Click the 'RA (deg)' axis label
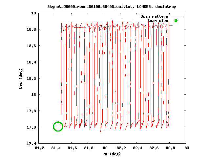Image resolution: width=210 pixels, height=157 pixels. (x=112, y=154)
